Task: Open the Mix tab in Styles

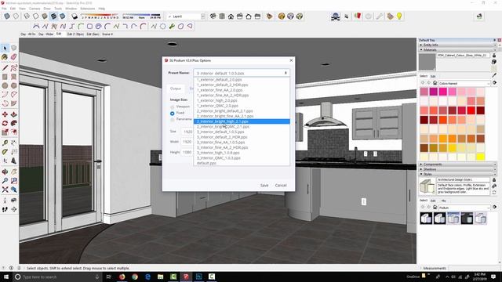Action: click(443, 201)
